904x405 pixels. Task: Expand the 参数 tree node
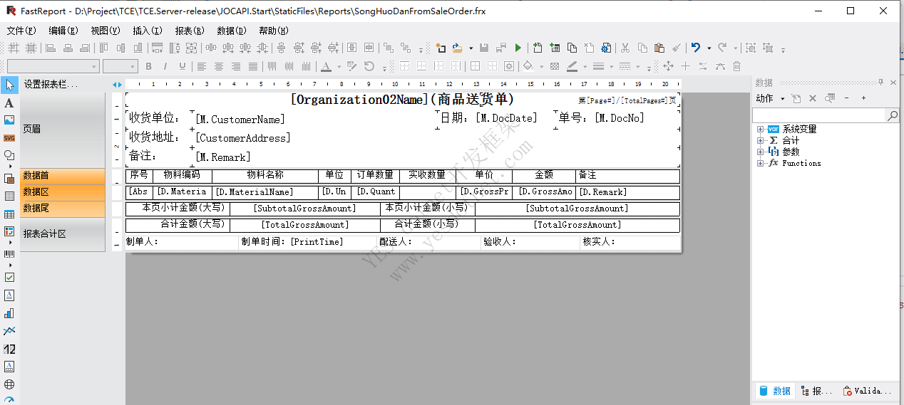coord(761,152)
